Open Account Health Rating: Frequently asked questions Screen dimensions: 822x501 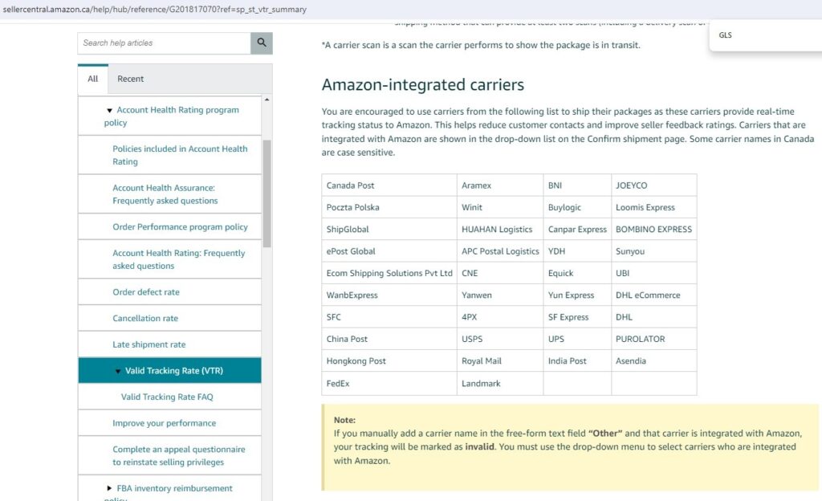(178, 259)
